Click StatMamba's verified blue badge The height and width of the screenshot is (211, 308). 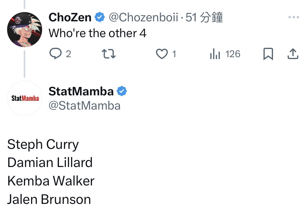click(x=122, y=91)
